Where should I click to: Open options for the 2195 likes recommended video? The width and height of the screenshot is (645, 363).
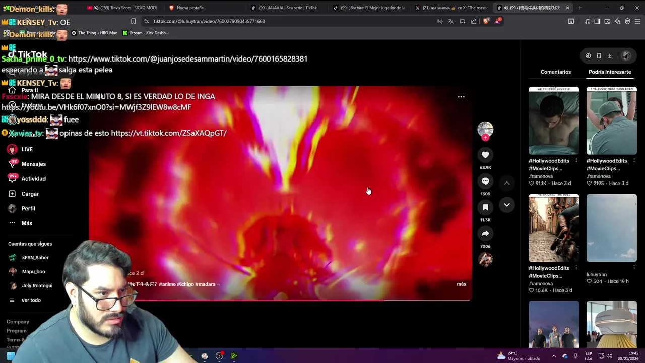[634, 161]
